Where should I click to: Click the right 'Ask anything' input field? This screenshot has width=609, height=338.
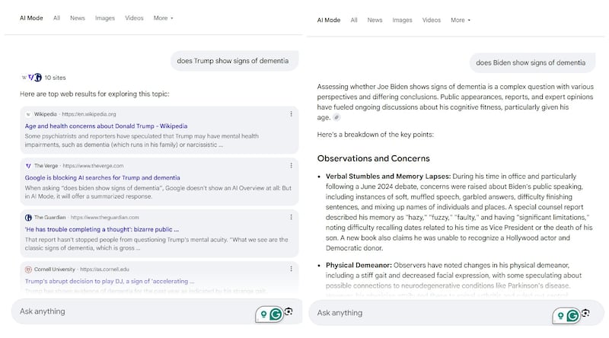[x=426, y=313]
